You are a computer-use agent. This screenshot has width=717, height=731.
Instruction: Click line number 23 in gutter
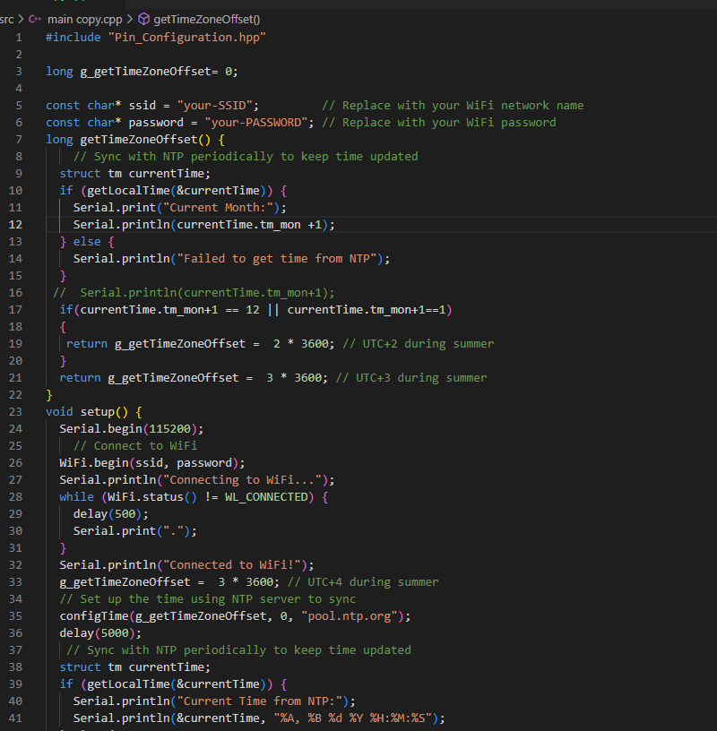pos(15,412)
